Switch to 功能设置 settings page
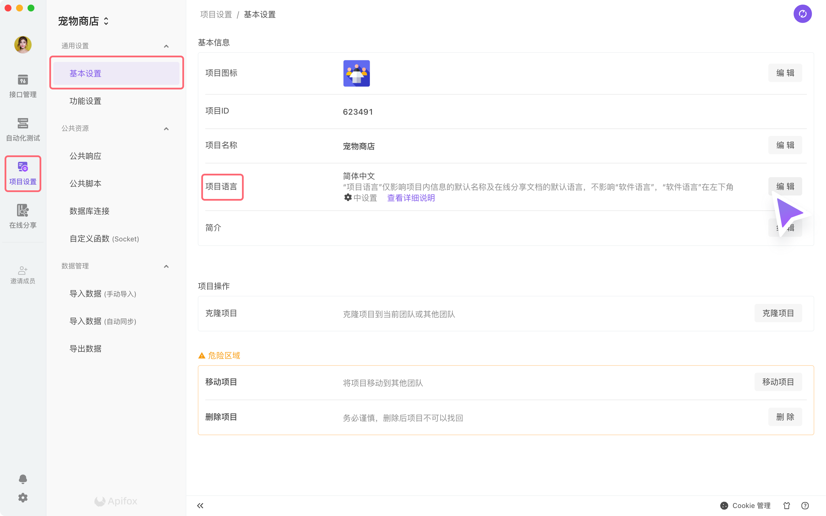826x516 pixels. coord(85,101)
